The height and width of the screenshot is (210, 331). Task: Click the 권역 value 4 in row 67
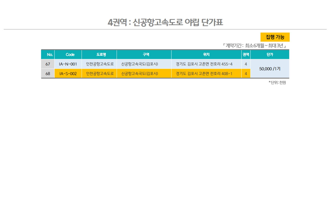tap(246, 64)
